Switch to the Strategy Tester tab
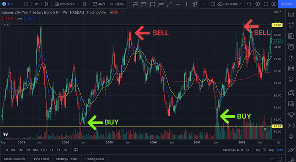The height and width of the screenshot is (162, 296). (x=67, y=159)
